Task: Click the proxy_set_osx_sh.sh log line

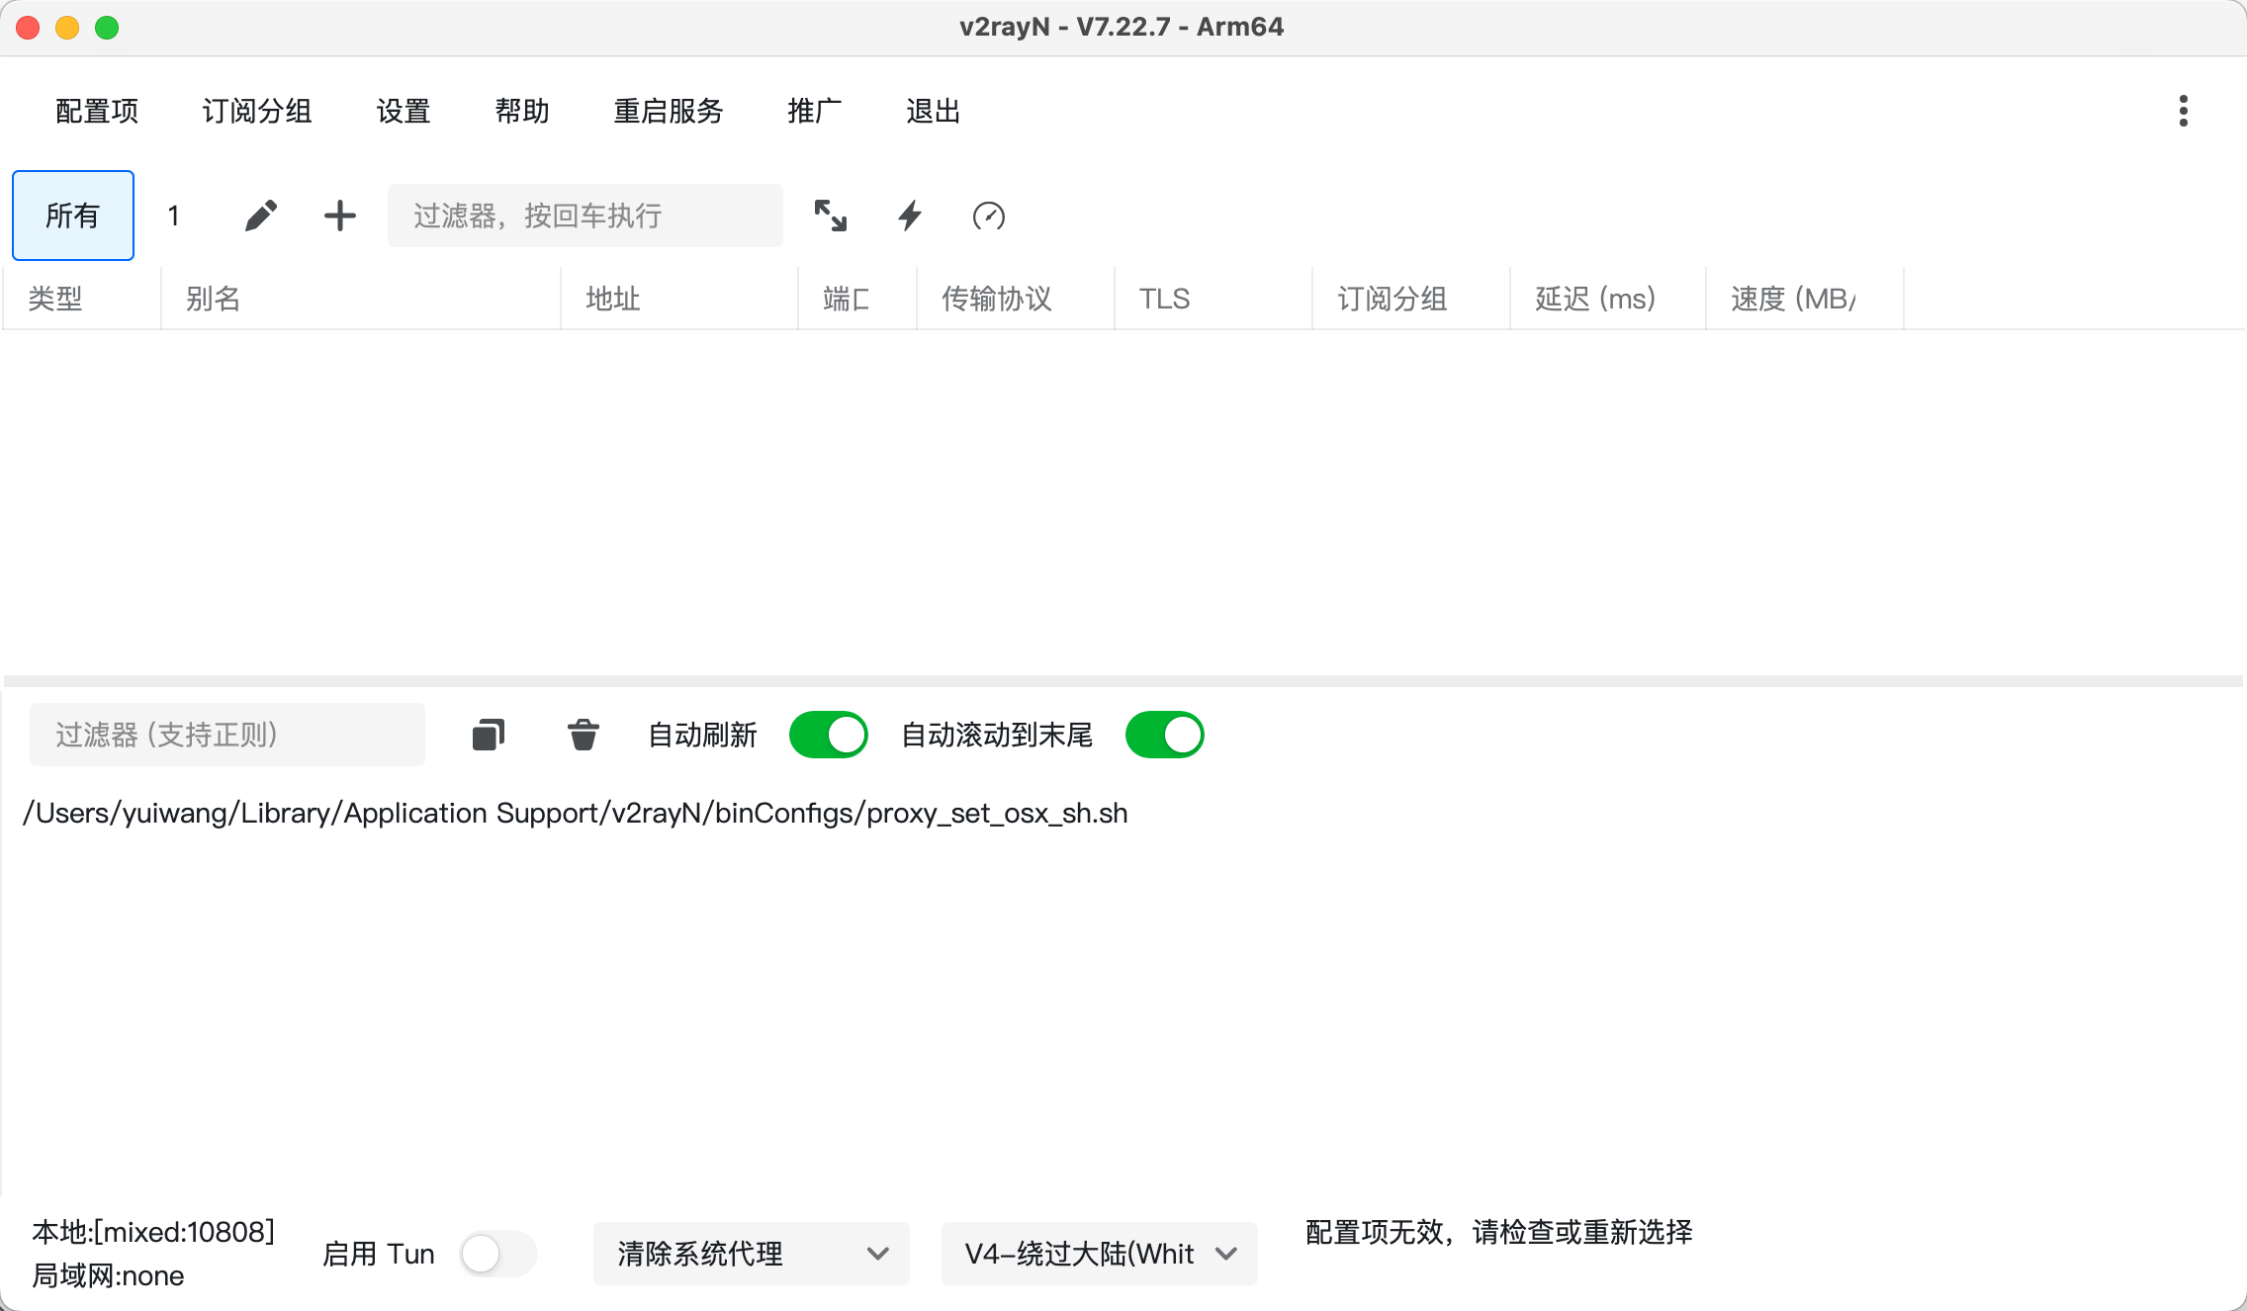Action: (576, 813)
